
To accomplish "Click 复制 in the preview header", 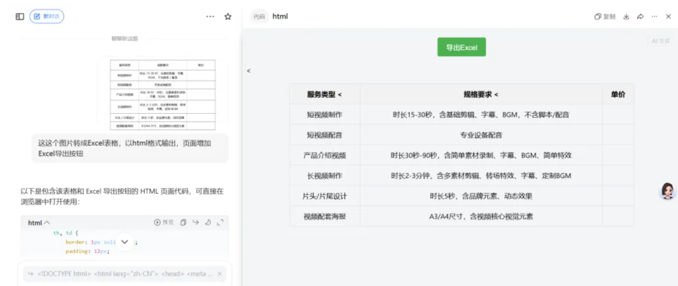I will pyautogui.click(x=605, y=17).
